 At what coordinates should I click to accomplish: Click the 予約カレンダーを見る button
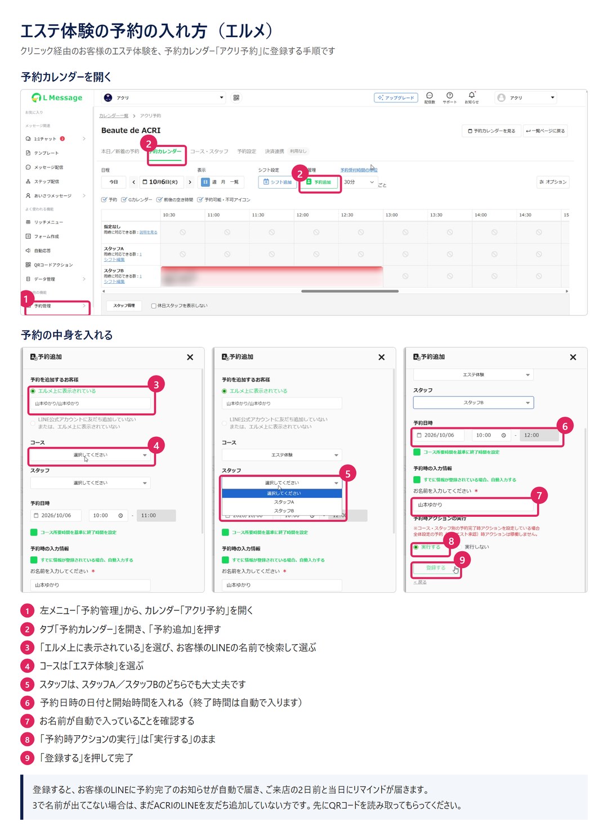pyautogui.click(x=491, y=131)
